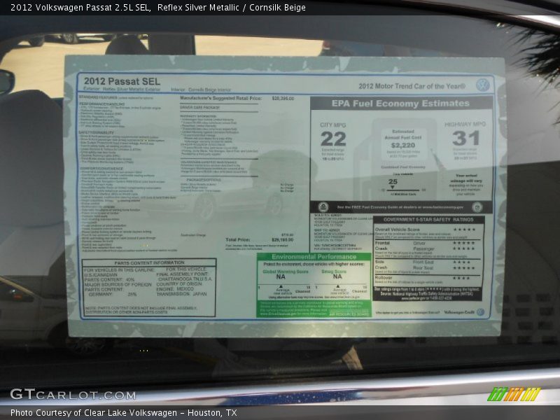Click the Global Warming Score scale

tap(281, 288)
